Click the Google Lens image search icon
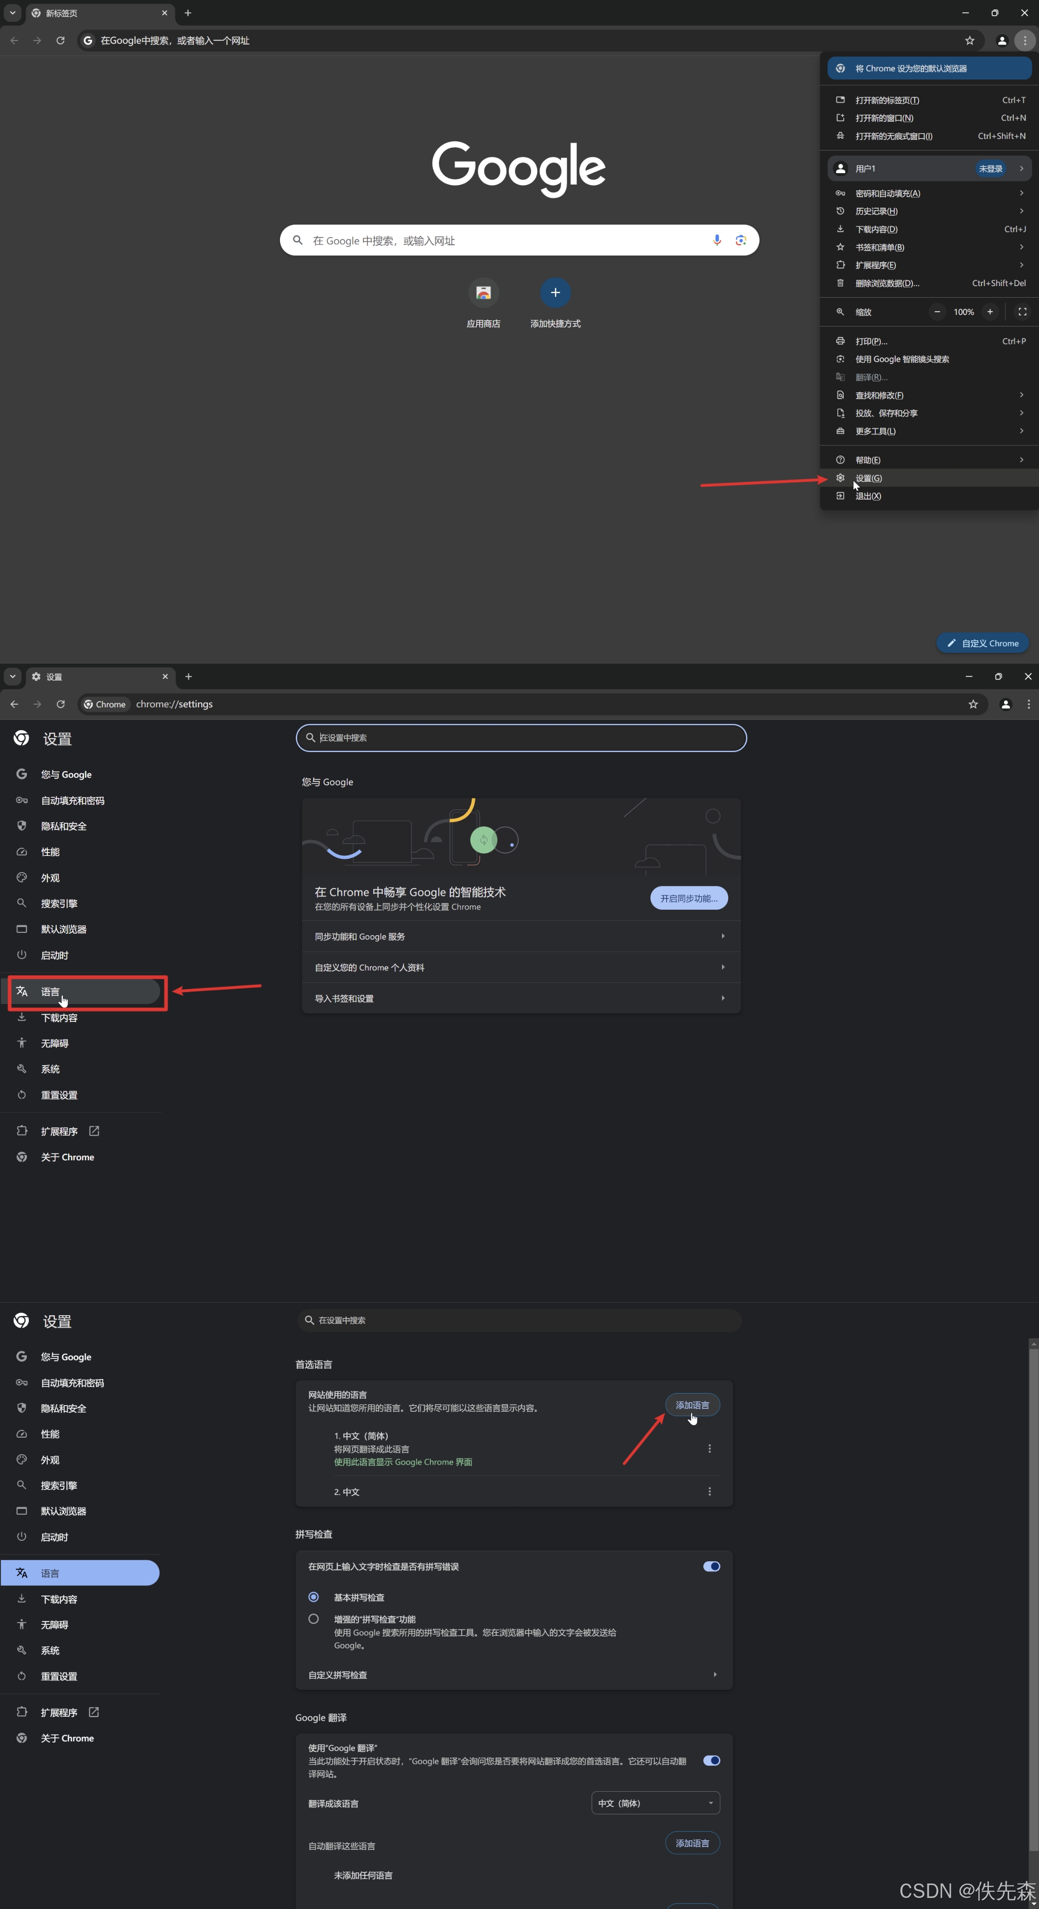This screenshot has width=1039, height=1909. [x=740, y=240]
